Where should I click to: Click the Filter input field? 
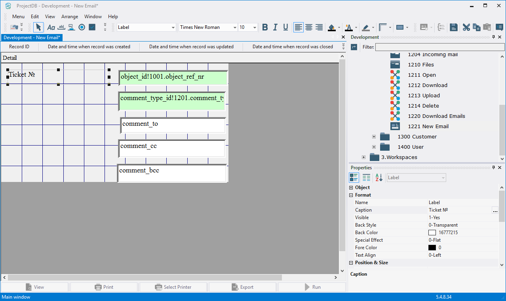point(439,47)
